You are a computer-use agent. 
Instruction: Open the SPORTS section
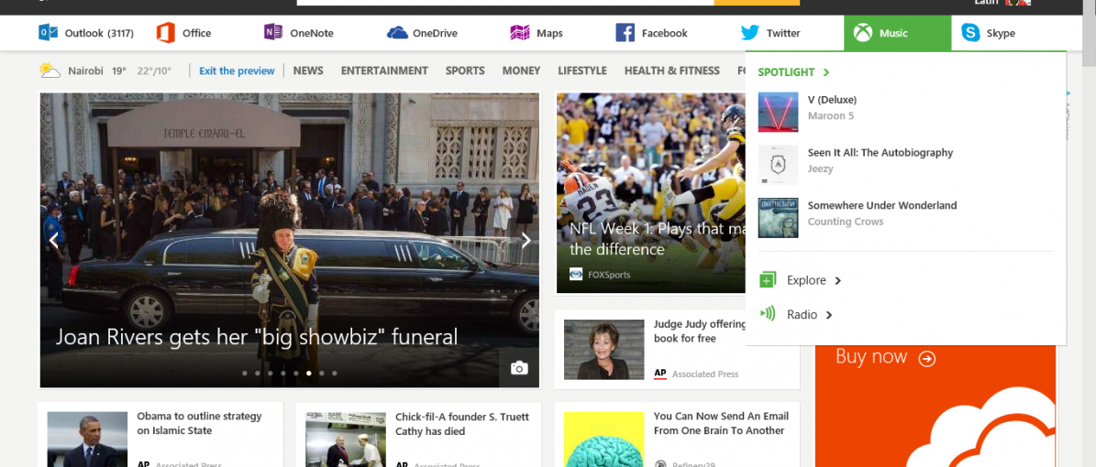point(465,71)
